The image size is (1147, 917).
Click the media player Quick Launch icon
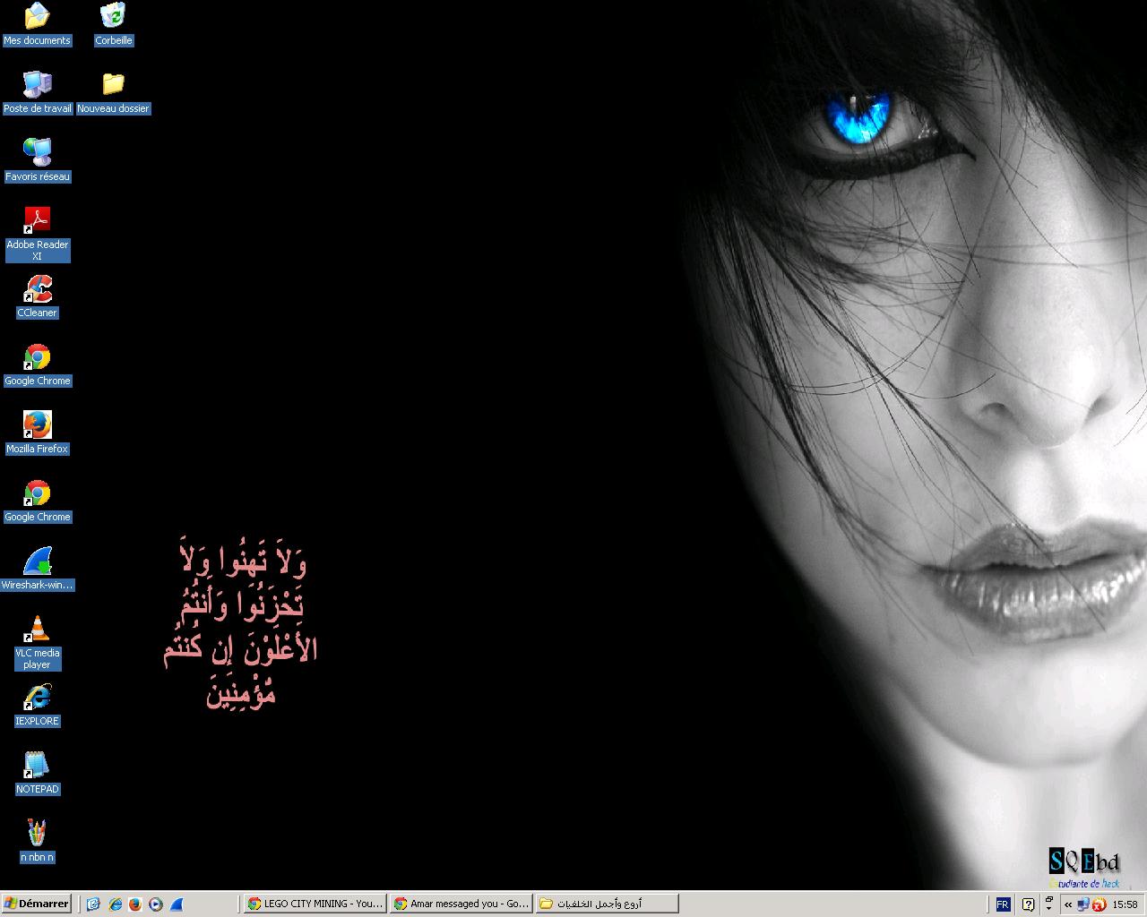click(156, 904)
